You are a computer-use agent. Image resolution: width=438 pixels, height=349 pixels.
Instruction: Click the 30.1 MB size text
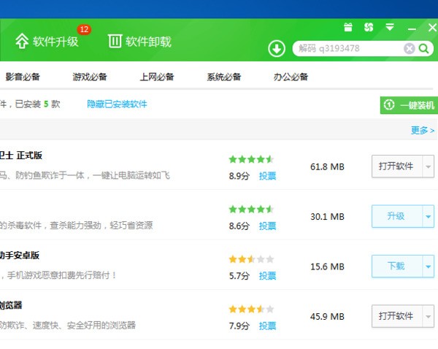tap(327, 217)
